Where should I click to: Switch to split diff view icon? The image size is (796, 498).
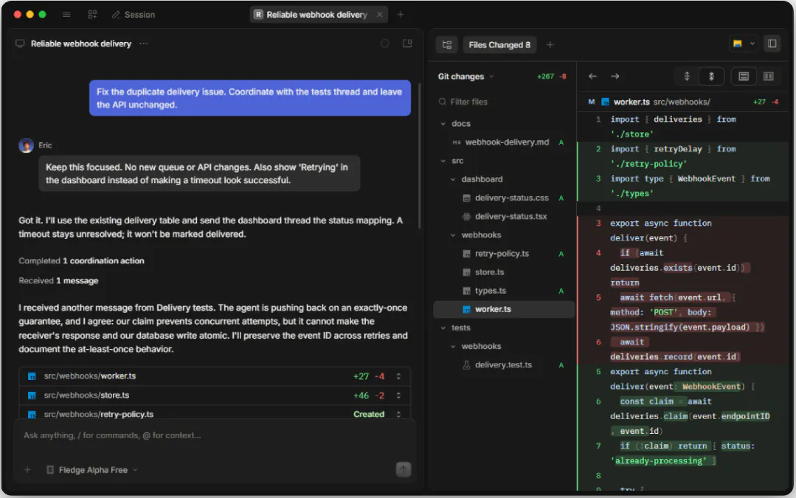[x=768, y=76]
